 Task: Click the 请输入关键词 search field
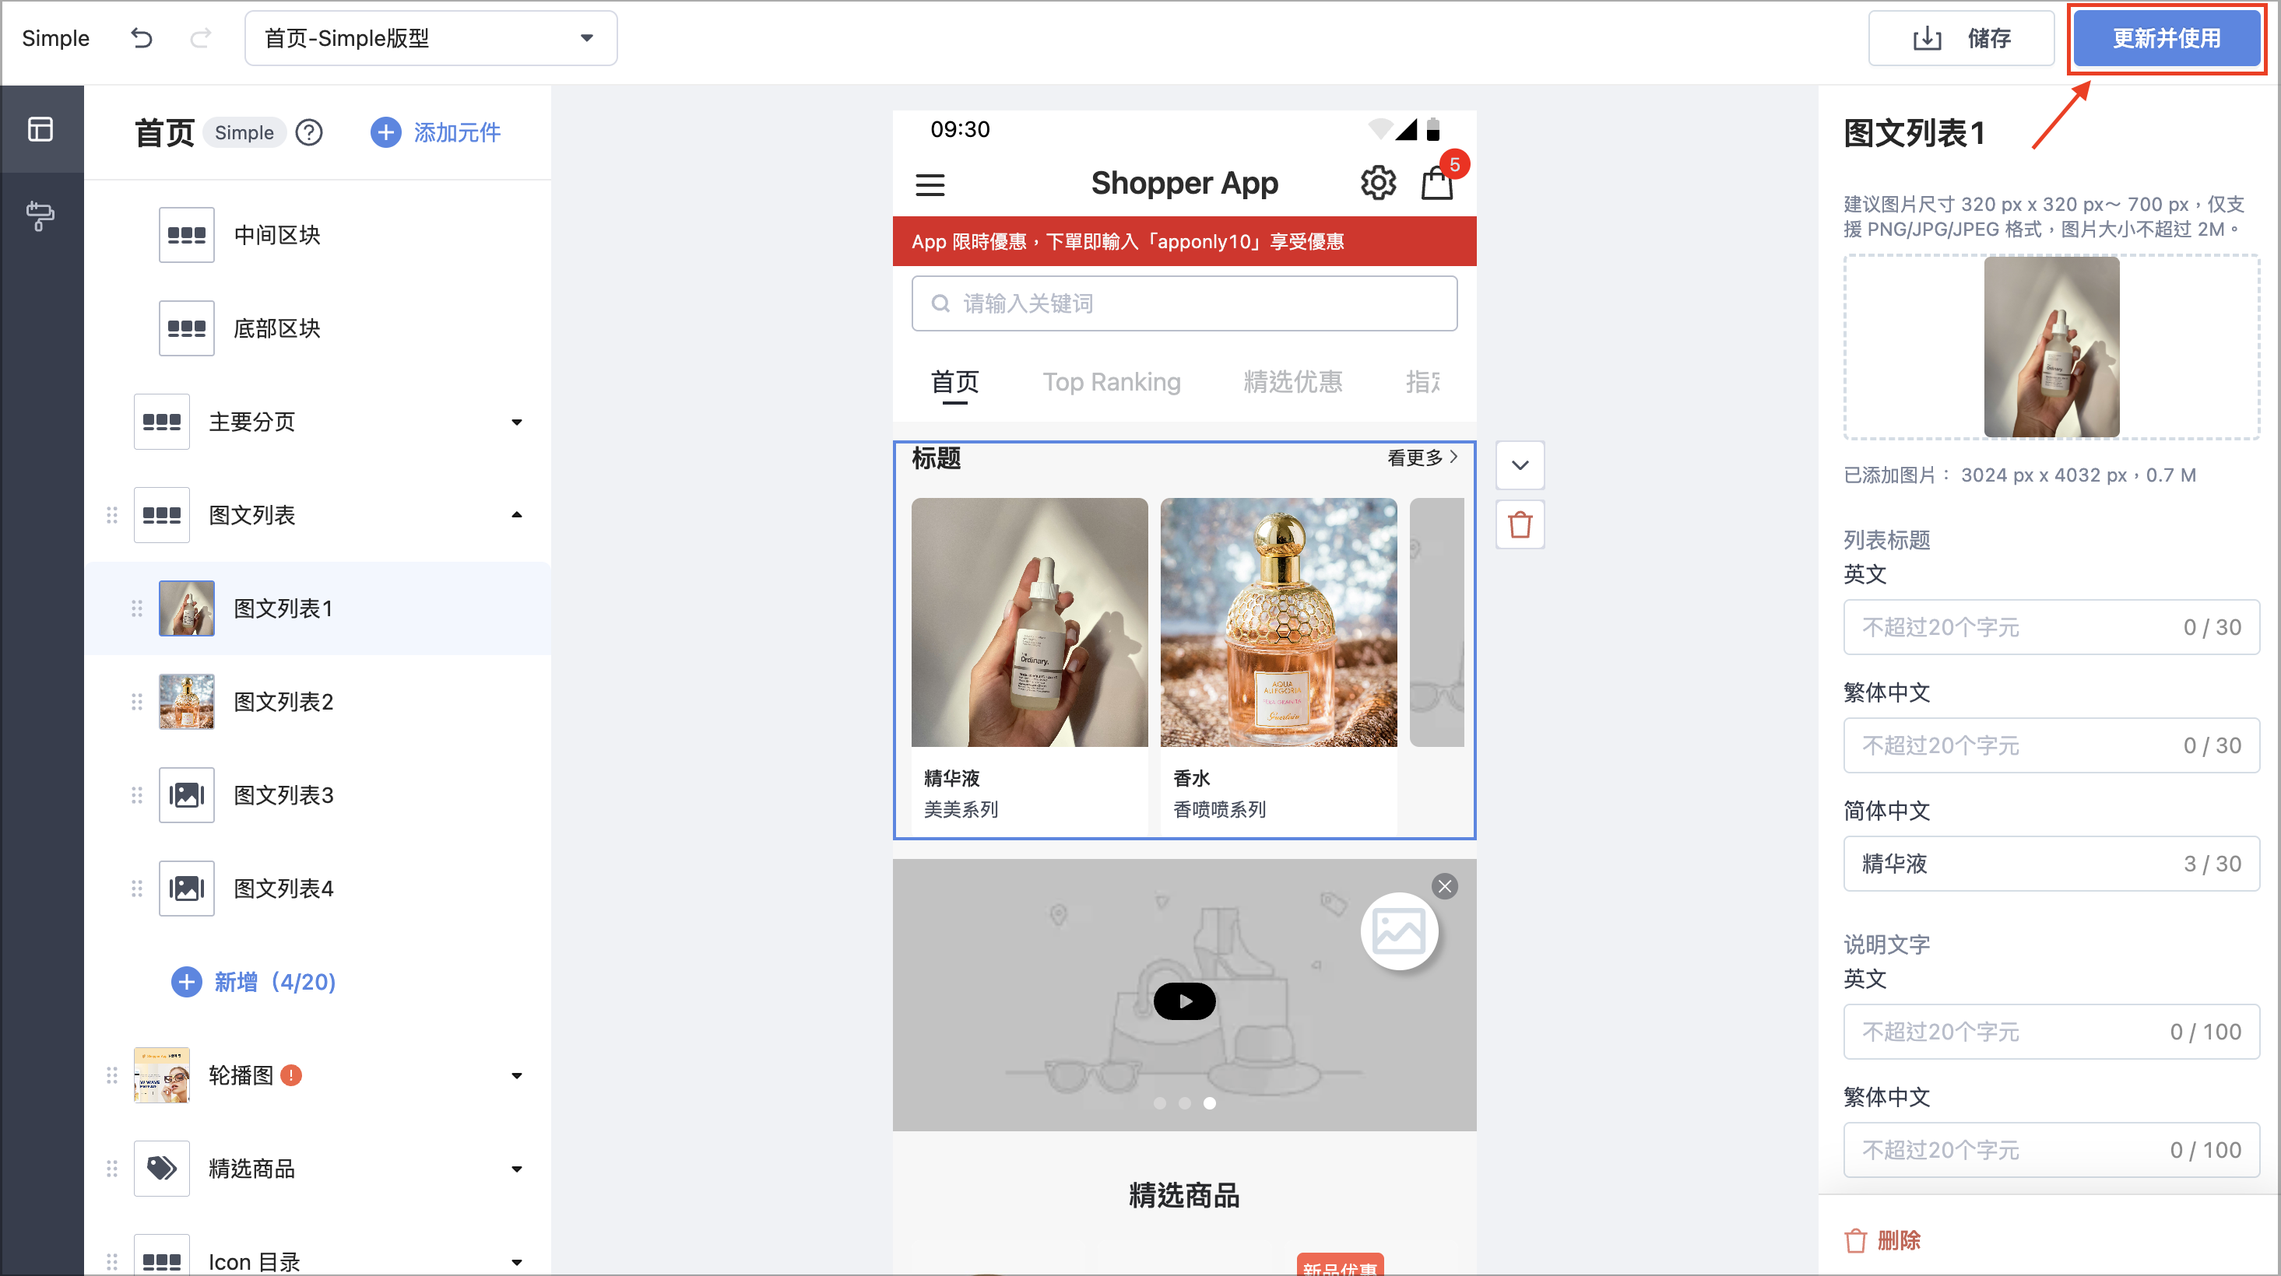coord(1184,303)
